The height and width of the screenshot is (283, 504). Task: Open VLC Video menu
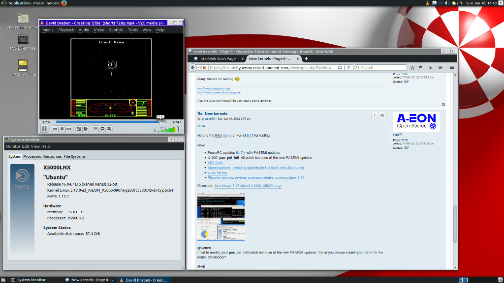tap(99, 30)
